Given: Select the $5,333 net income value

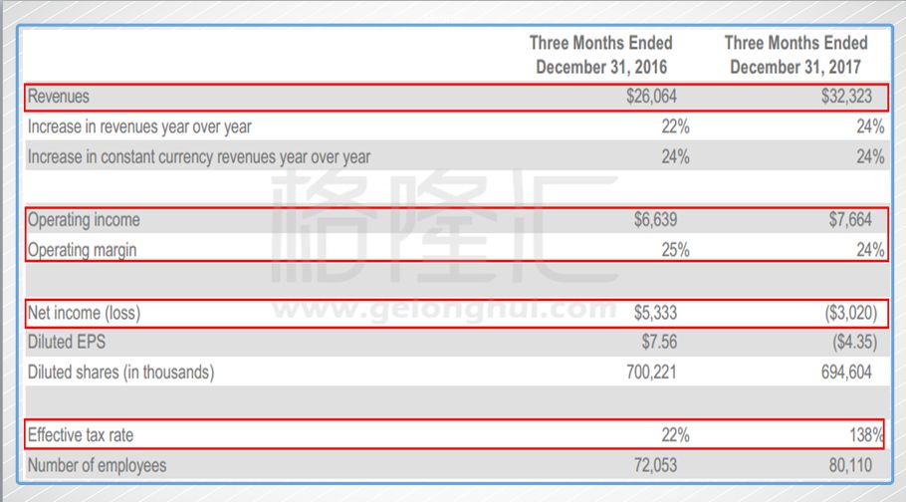Looking at the screenshot, I should point(662,313).
